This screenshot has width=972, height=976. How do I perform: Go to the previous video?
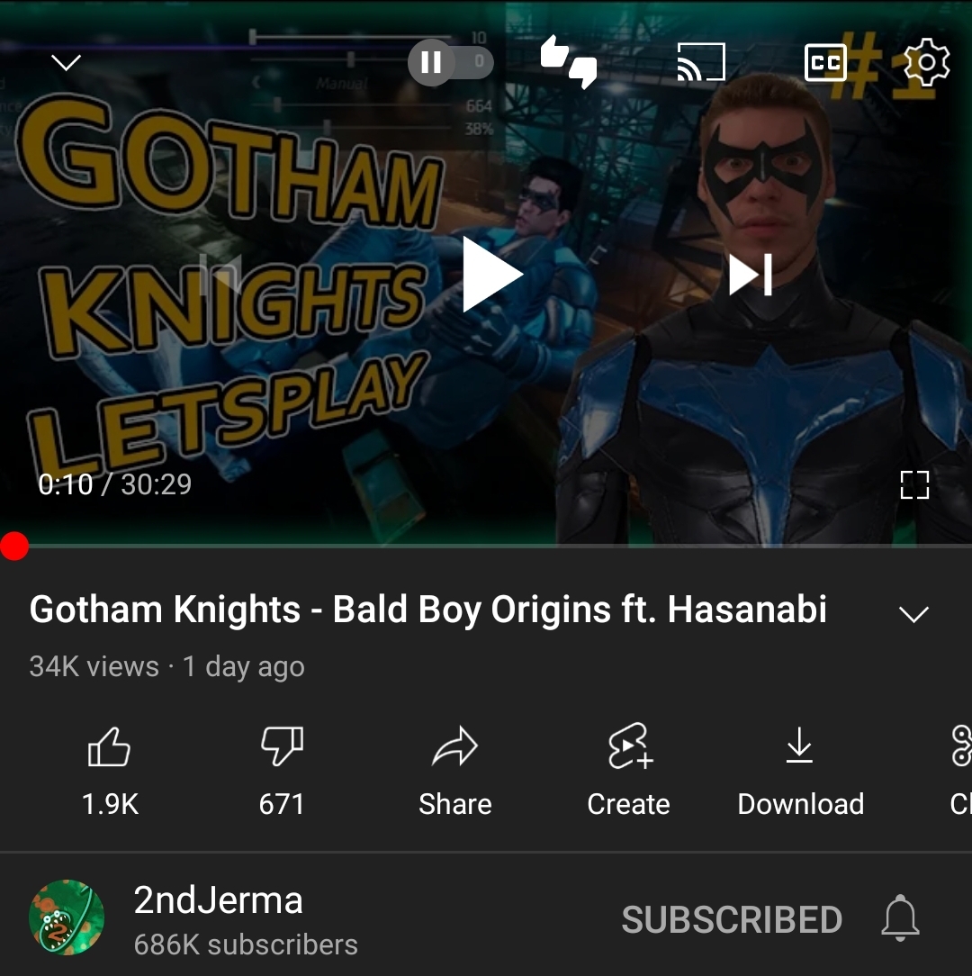[220, 274]
